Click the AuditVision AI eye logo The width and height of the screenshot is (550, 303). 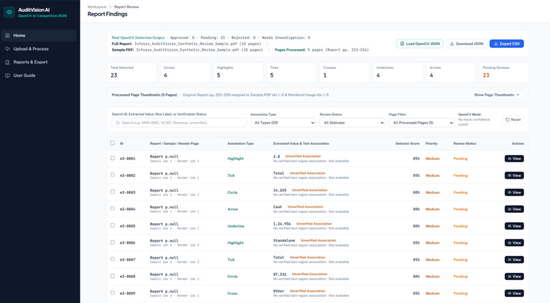[10, 12]
